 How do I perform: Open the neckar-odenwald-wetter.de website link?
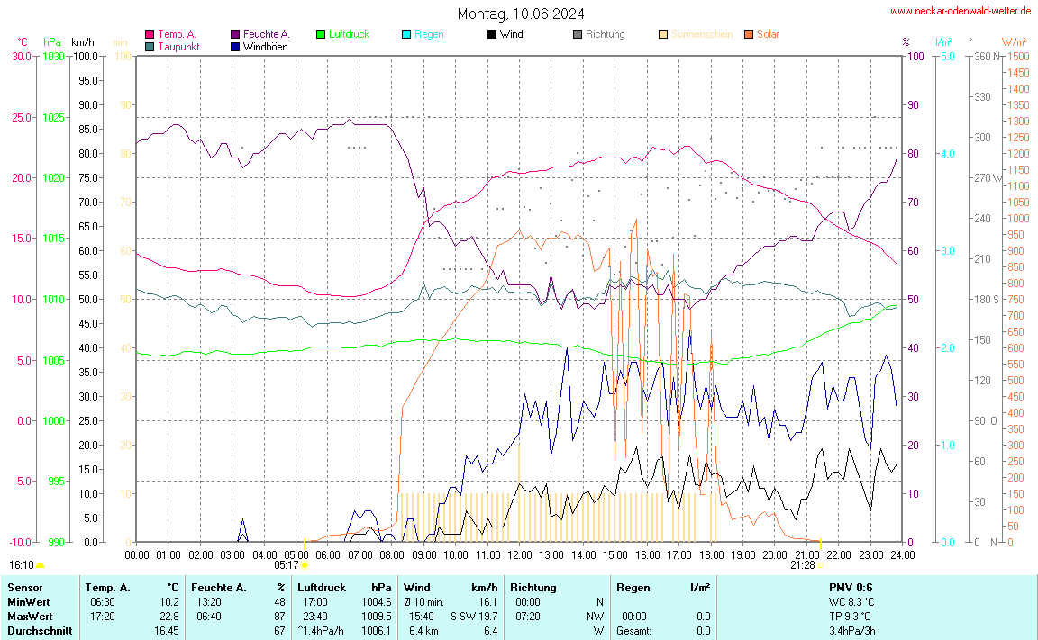coord(961,11)
